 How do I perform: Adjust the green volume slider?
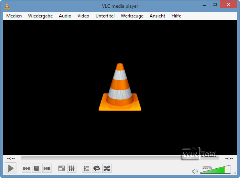(215, 169)
